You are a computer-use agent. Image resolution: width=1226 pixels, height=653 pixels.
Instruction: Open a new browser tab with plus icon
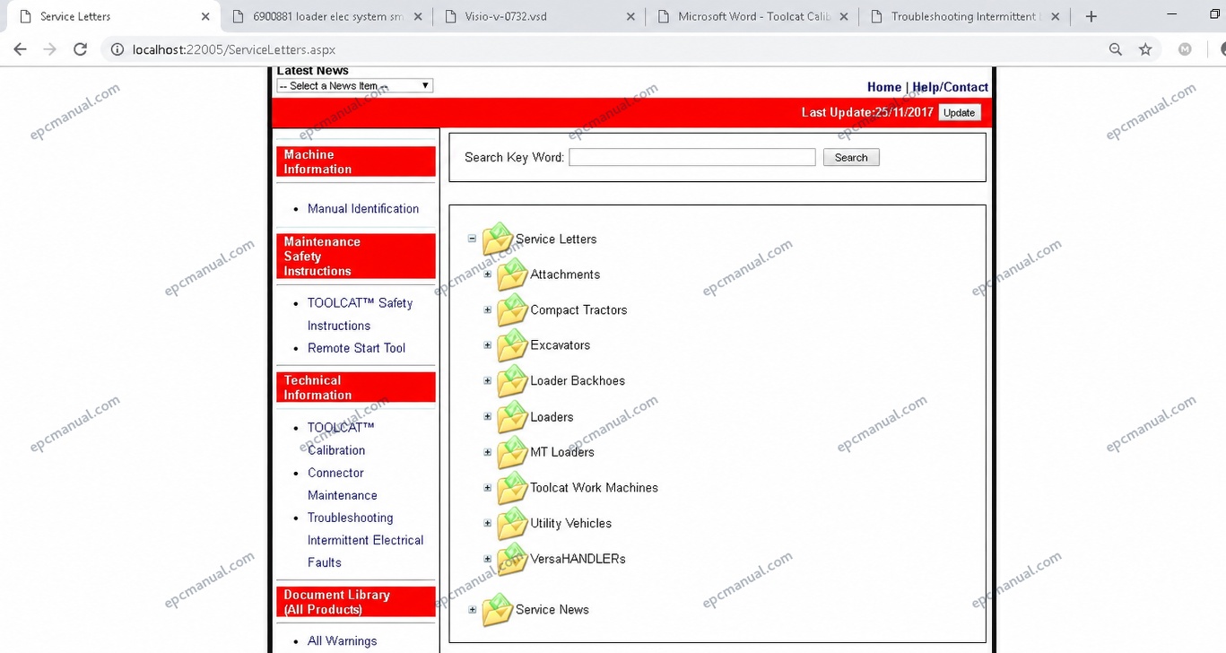(x=1091, y=16)
